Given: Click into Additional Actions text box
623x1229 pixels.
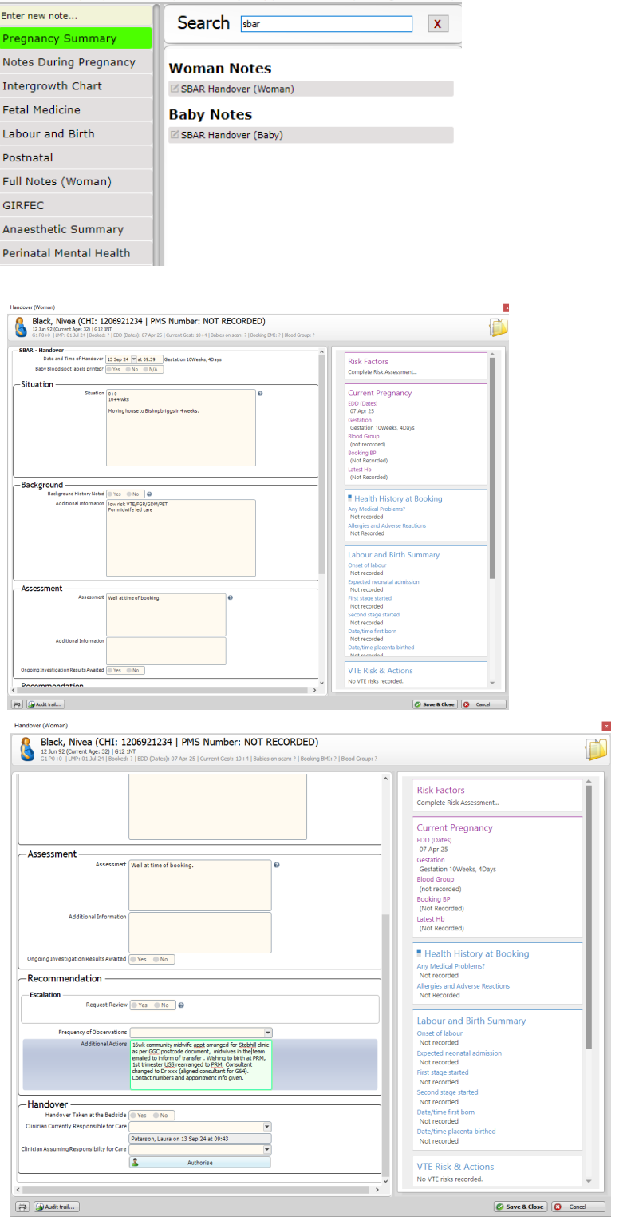Looking at the screenshot, I should click(200, 1064).
